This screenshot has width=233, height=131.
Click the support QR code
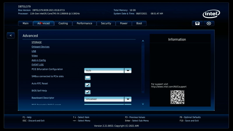[x=177, y=97]
